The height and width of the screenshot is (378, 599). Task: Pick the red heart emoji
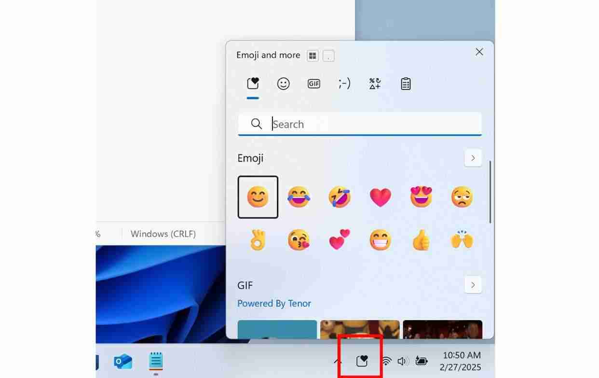380,196
